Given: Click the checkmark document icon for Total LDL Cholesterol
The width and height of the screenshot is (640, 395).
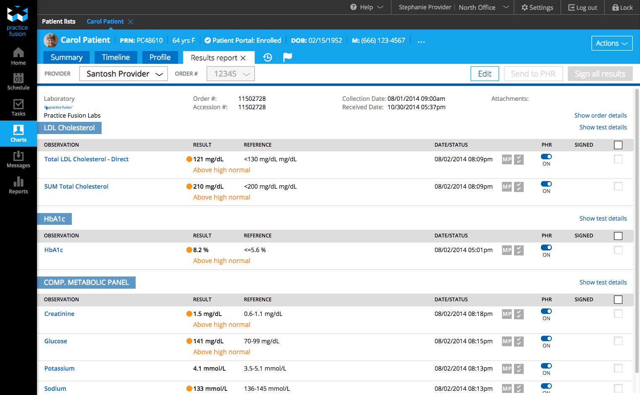Looking at the screenshot, I should 519,160.
